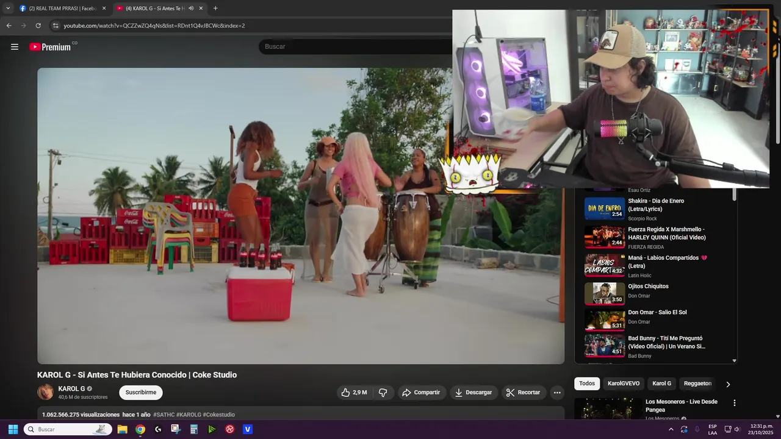
Task: Click the sync update tray icon
Action: click(x=685, y=429)
